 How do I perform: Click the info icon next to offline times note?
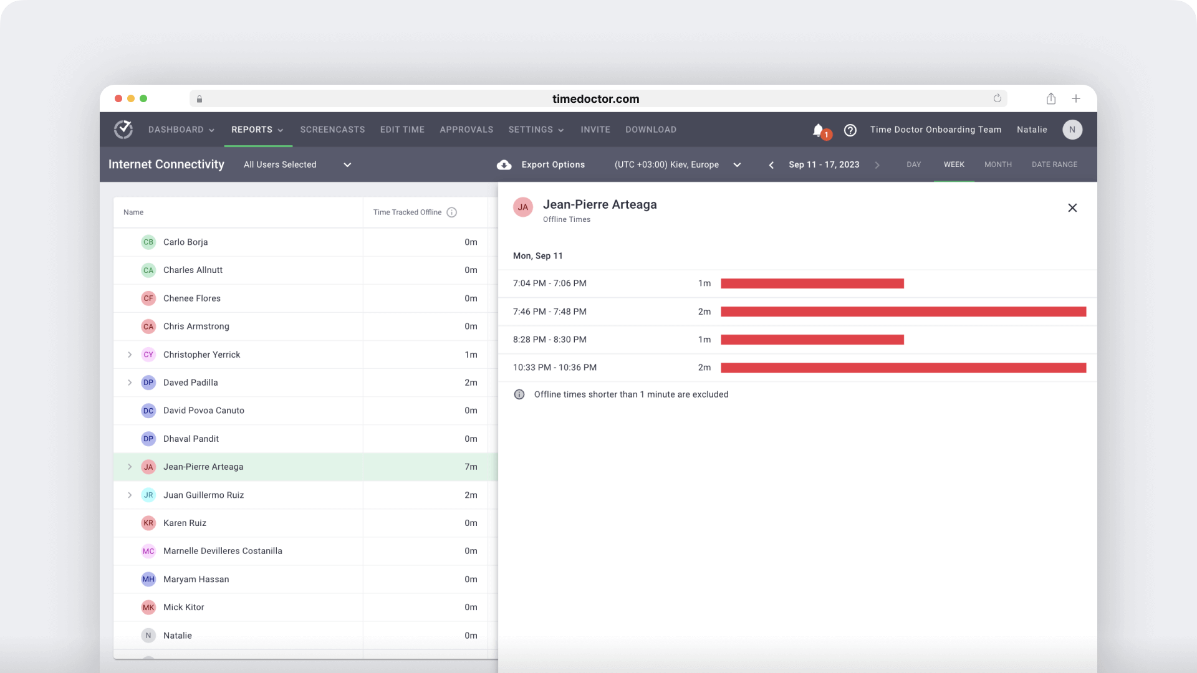pos(519,394)
